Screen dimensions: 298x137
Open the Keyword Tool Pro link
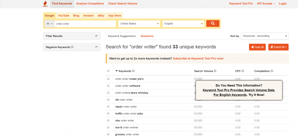[x=241, y=3]
